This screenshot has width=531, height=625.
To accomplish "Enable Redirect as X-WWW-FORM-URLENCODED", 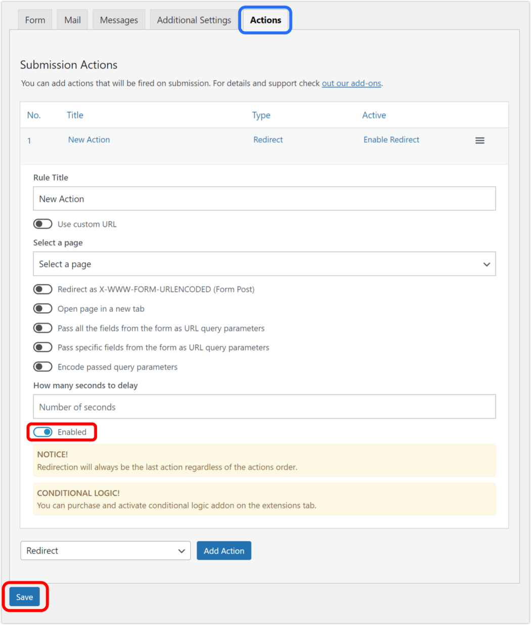I will pos(42,289).
